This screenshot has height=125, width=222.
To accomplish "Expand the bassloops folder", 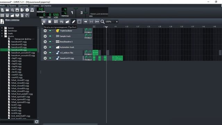I will [x=2, y=31].
